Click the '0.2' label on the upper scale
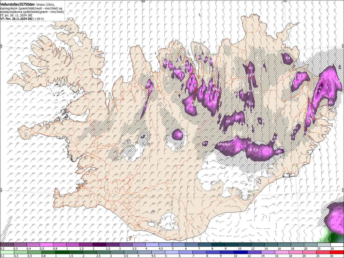 (x=2, y=249)
